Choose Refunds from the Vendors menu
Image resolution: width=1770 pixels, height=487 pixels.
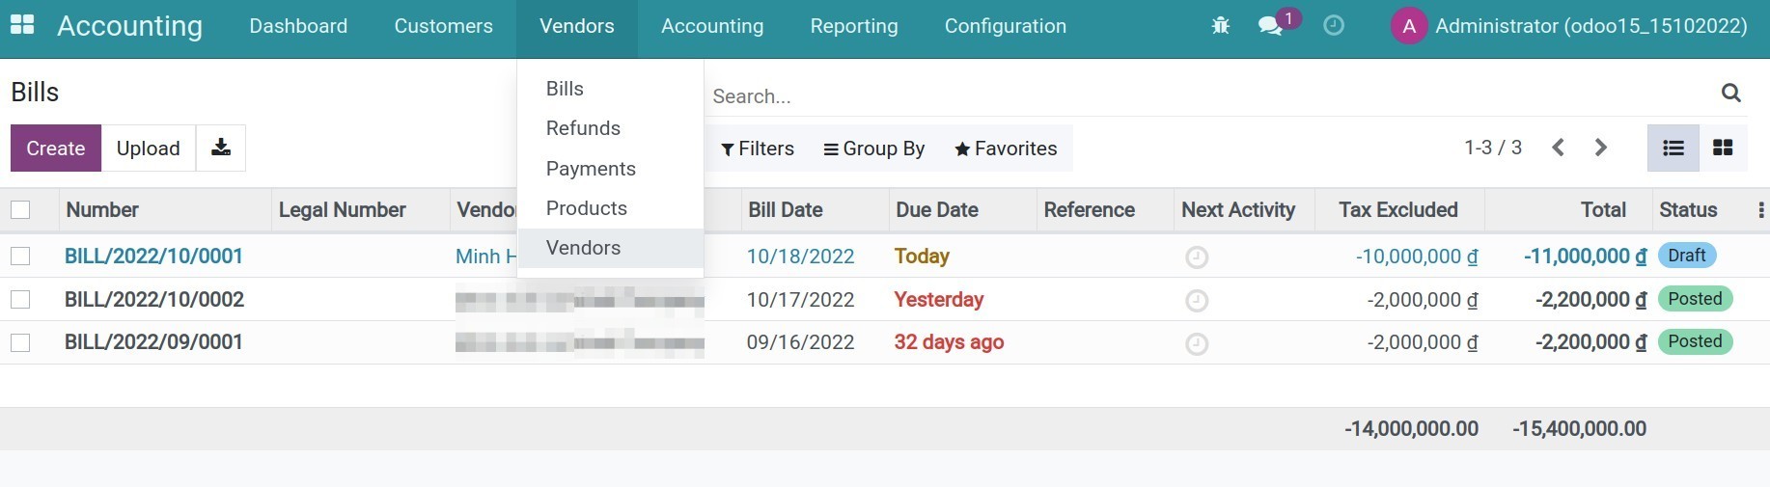tap(583, 128)
